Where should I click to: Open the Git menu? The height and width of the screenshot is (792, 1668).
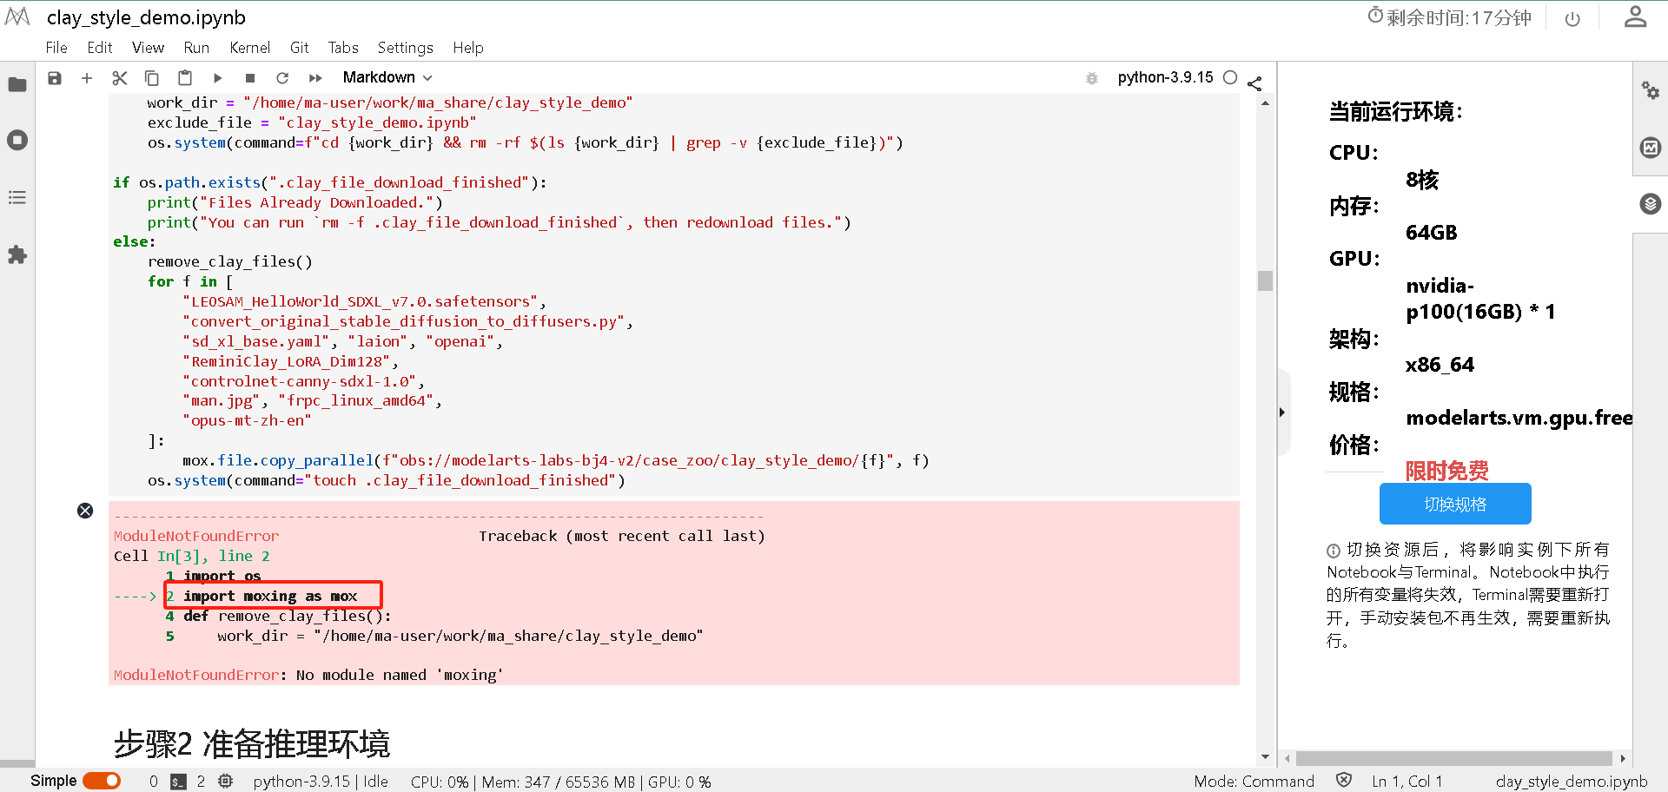tap(300, 48)
